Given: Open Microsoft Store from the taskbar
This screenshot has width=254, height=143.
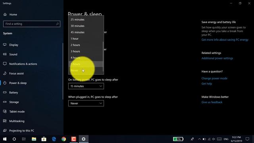Looking at the screenshot, I should tap(44, 139).
